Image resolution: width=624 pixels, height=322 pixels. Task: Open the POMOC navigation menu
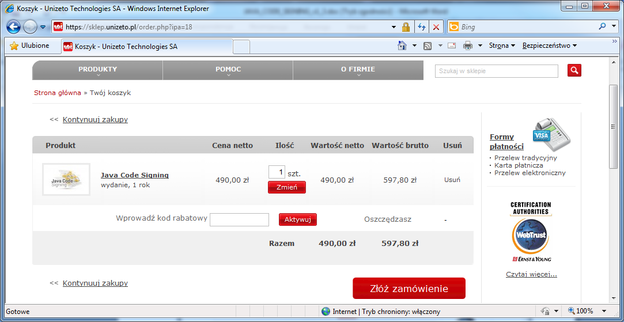(x=228, y=70)
